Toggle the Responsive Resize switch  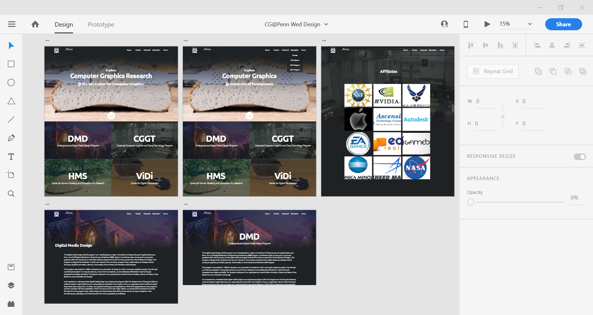tap(580, 157)
